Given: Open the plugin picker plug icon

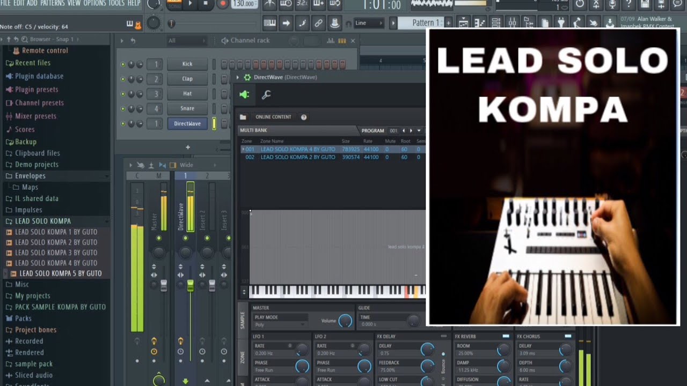Looking at the screenshot, I should pos(561,23).
